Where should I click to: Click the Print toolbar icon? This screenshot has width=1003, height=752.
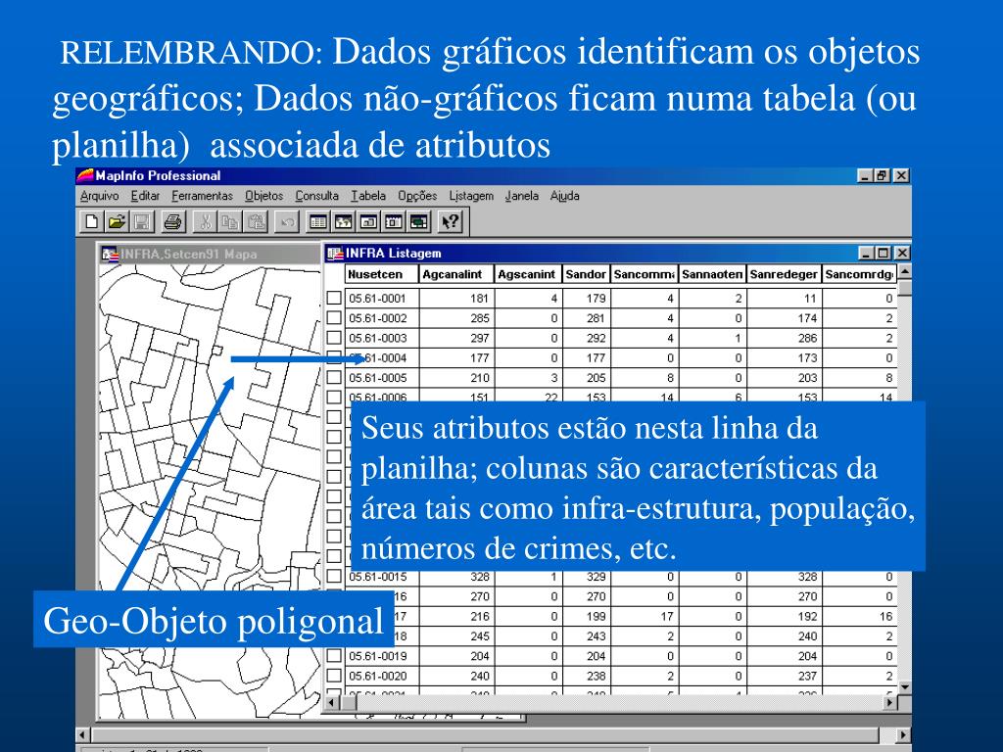point(173,222)
